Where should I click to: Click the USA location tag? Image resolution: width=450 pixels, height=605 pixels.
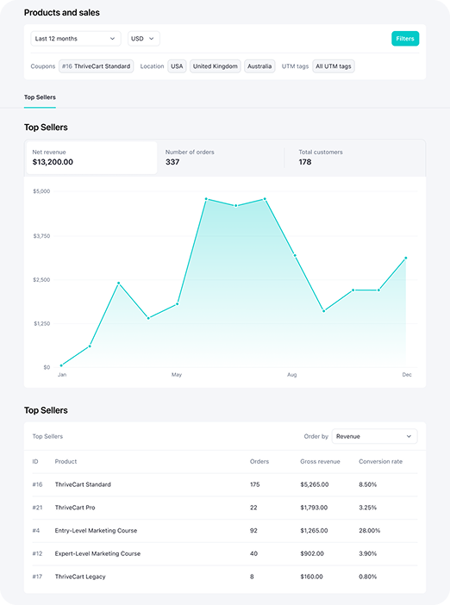pyautogui.click(x=177, y=66)
